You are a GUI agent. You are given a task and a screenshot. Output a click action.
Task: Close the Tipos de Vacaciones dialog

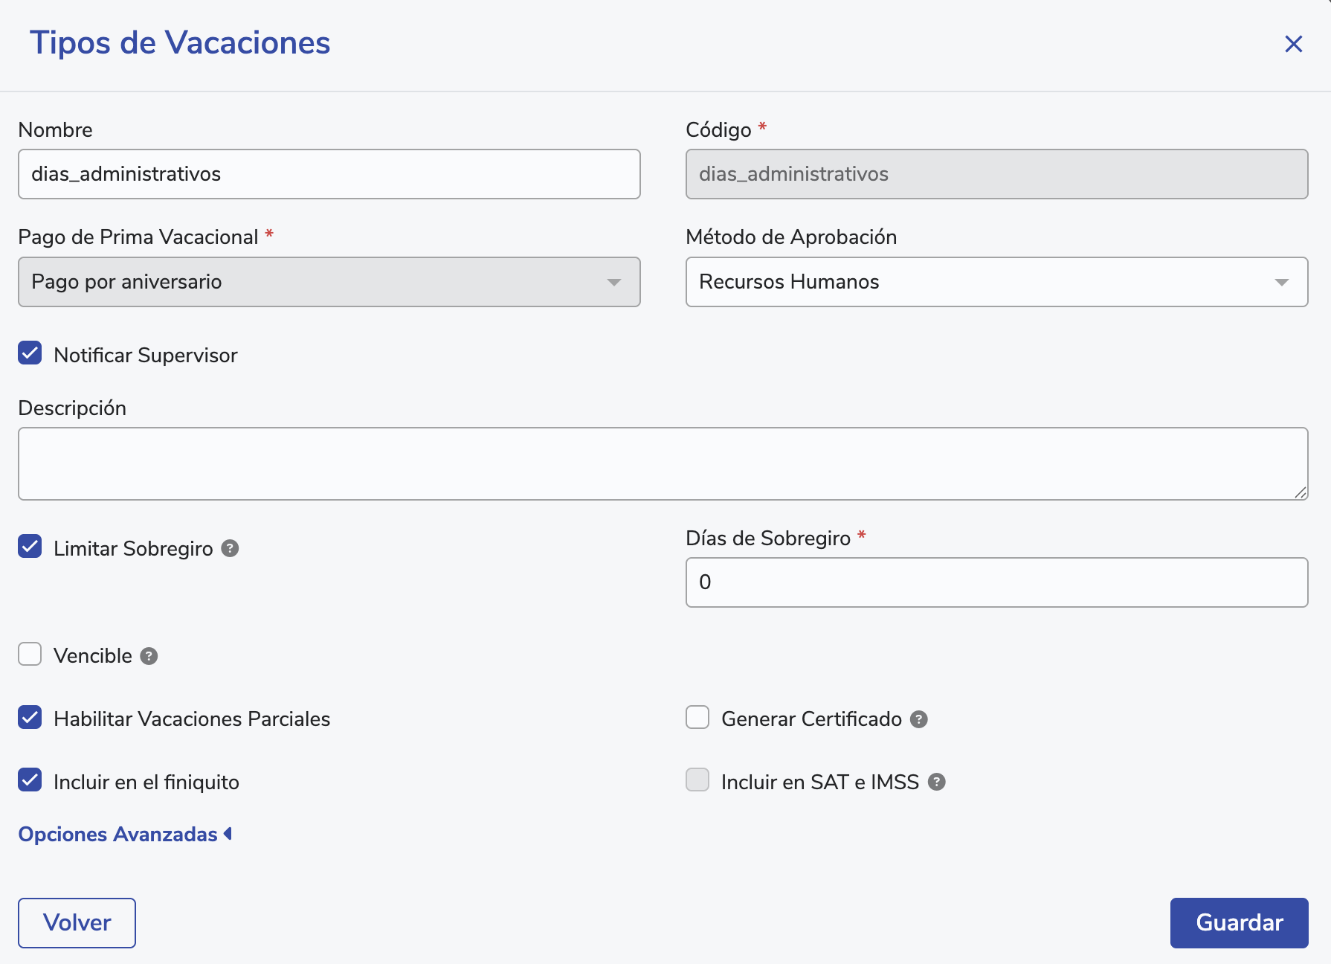pos(1294,44)
